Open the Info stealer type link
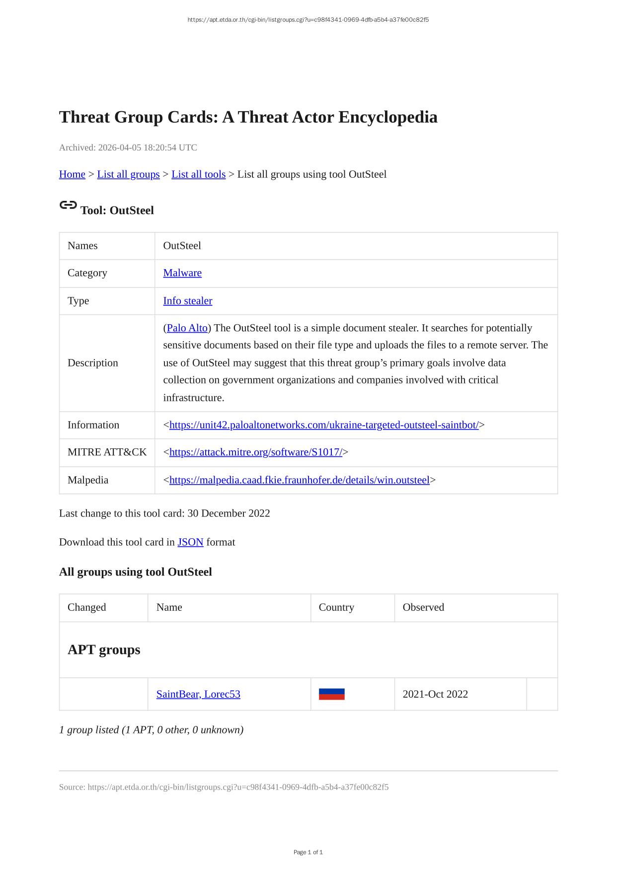This screenshot has height=872, width=617. click(x=187, y=301)
